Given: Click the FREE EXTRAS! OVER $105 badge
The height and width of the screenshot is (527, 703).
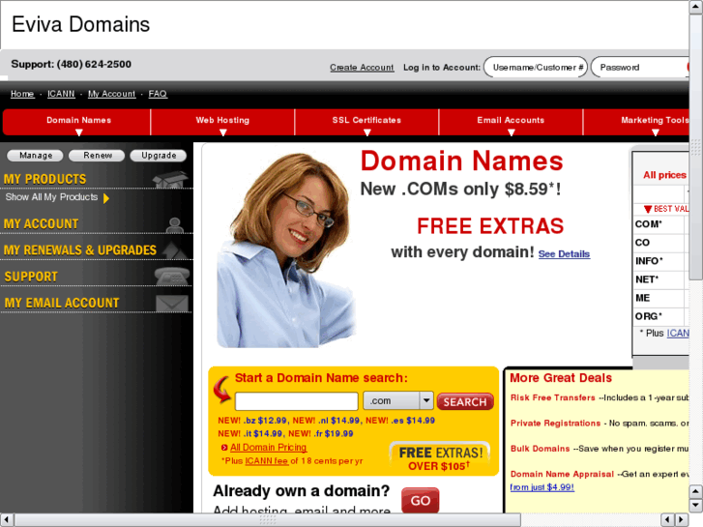Looking at the screenshot, I should [440, 458].
